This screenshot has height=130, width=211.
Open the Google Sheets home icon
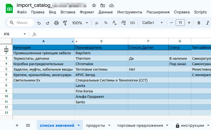click(x=9, y=8)
